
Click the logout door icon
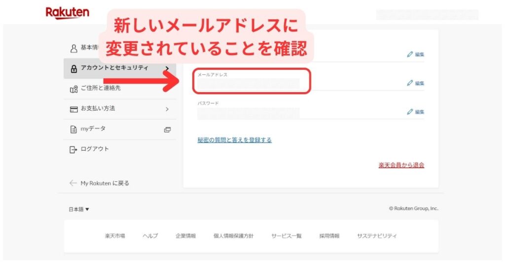pos(73,150)
